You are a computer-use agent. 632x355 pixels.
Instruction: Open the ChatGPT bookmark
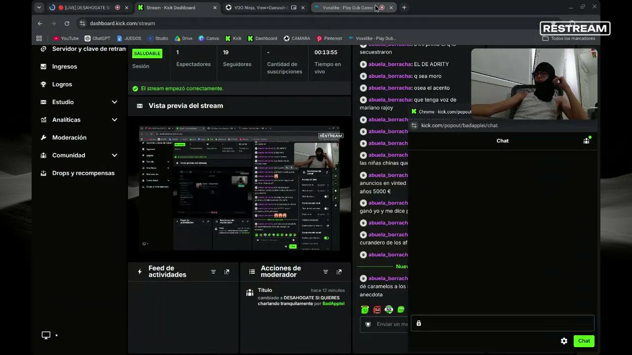97,38
